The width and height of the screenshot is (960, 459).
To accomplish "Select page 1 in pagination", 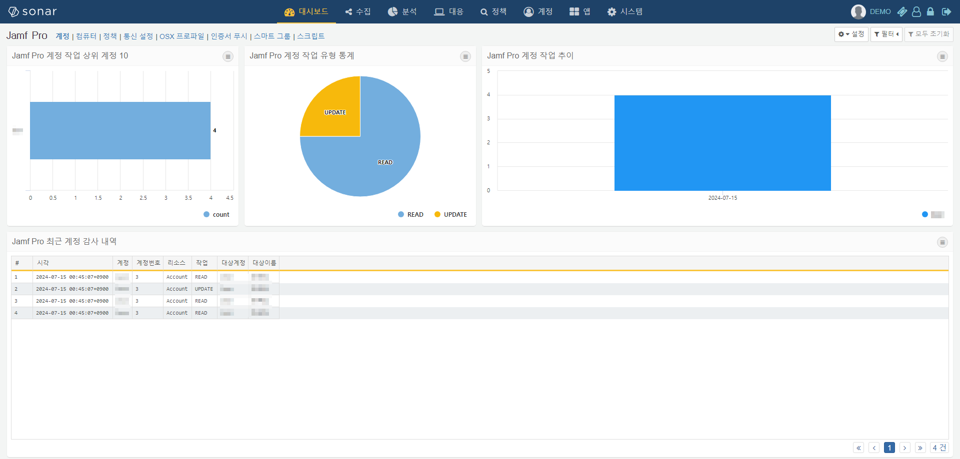I will 889,448.
